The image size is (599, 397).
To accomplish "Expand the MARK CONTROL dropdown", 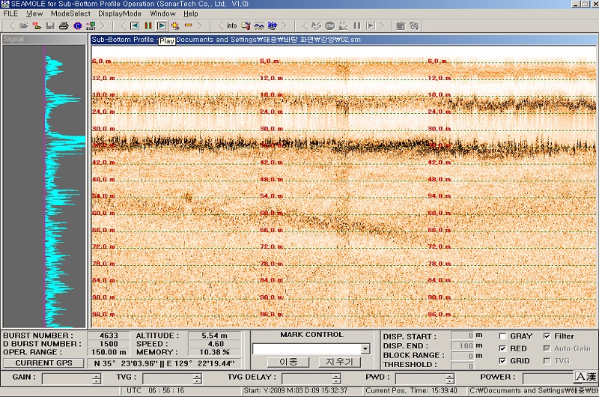I will [365, 348].
